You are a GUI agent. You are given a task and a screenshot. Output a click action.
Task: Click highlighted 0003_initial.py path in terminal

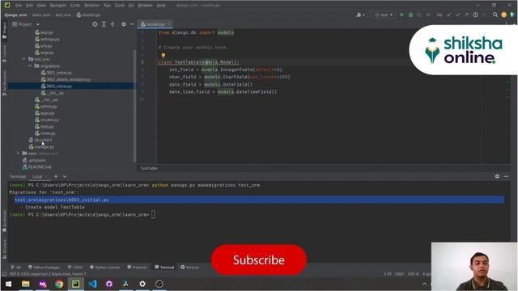[x=62, y=200]
